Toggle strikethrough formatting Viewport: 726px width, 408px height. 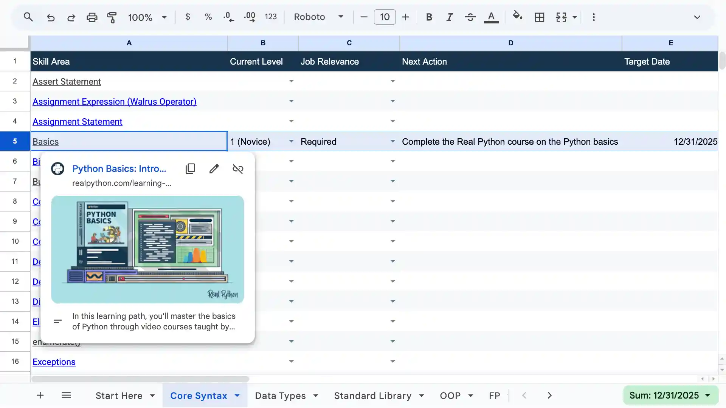pyautogui.click(x=470, y=17)
